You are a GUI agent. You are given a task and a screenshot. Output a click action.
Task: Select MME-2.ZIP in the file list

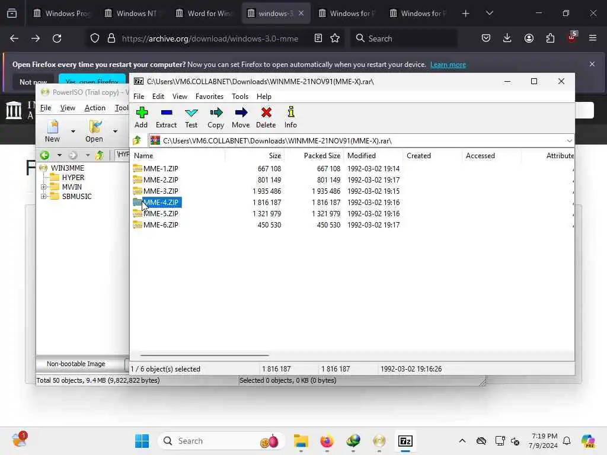(x=161, y=180)
